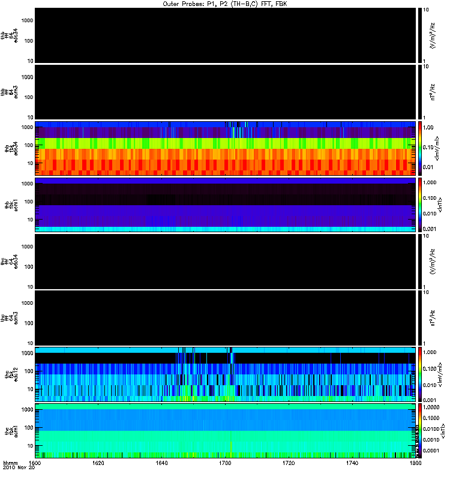
Task: Click the plot title 'Outer Probes: P1, P2 (TH-B,C) FFT, FBK'
Action: tap(224, 4)
